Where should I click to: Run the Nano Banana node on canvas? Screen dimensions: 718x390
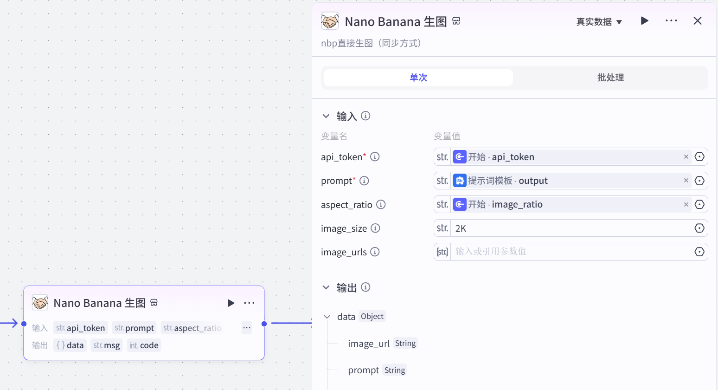pos(231,303)
